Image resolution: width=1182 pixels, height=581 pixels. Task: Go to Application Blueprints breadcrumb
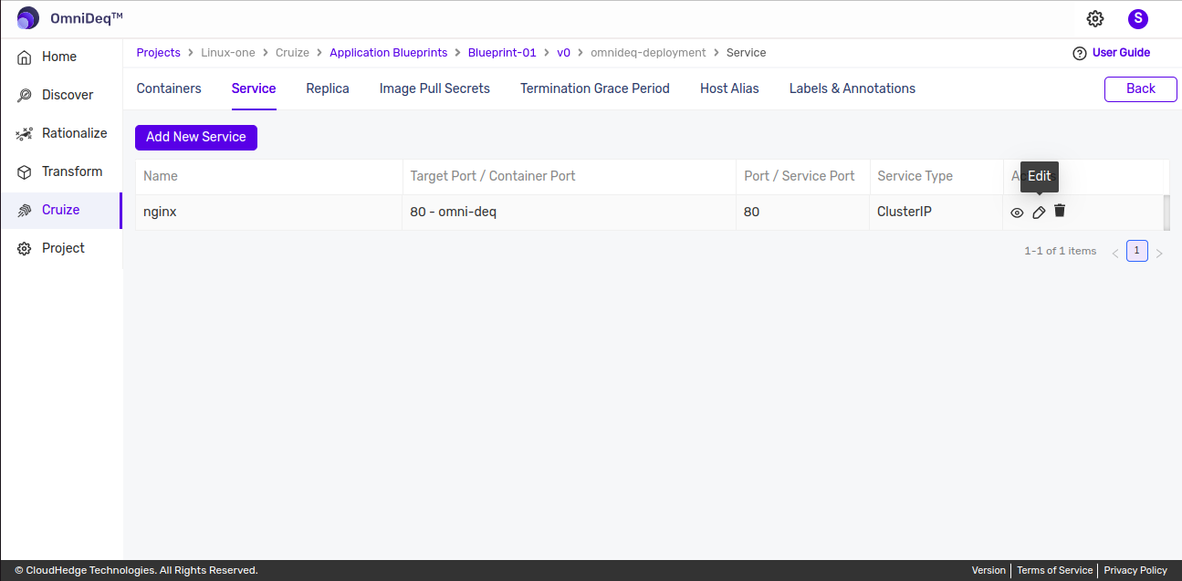coord(389,53)
